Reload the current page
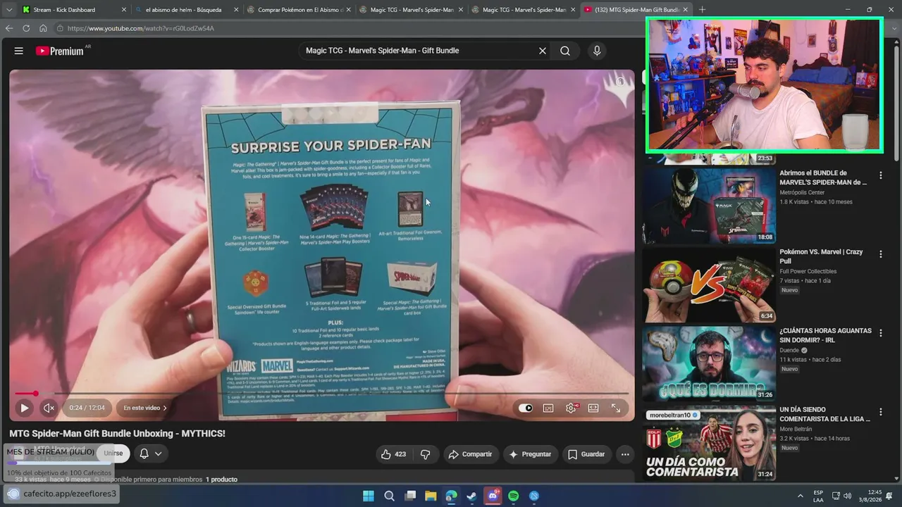This screenshot has width=902, height=507. (26, 28)
